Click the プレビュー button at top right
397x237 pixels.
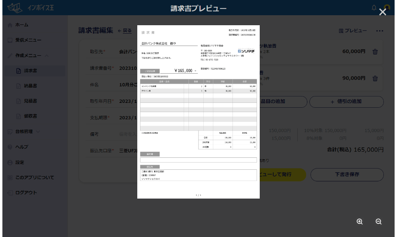pyautogui.click(x=353, y=31)
